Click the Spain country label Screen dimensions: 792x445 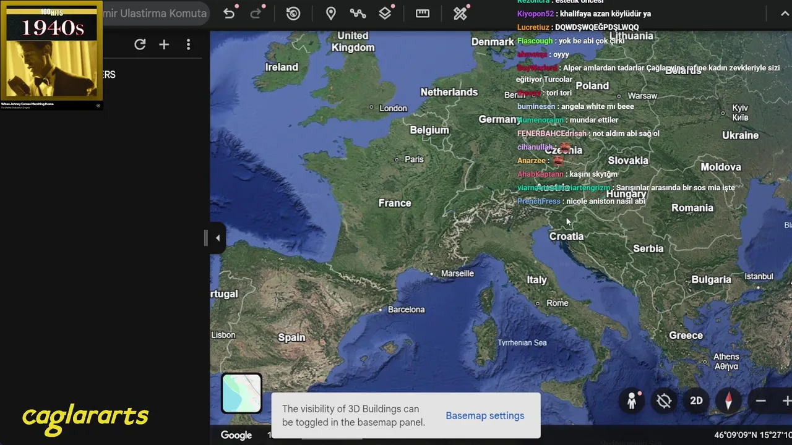click(291, 337)
